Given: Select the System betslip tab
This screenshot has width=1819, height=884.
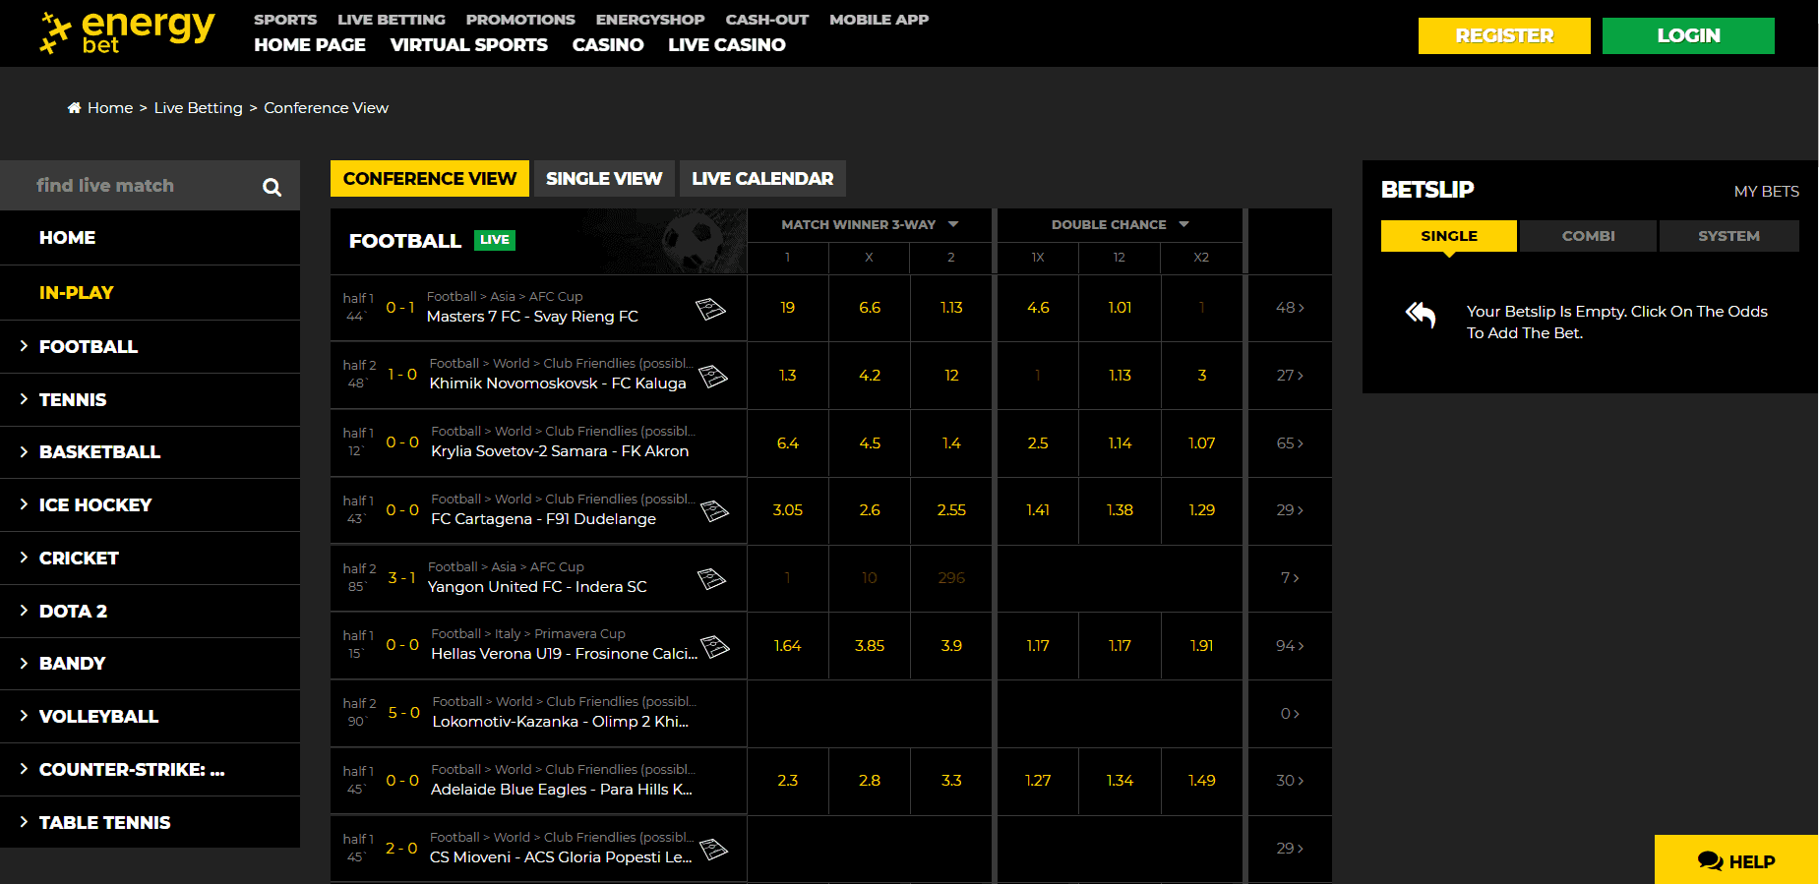Looking at the screenshot, I should click(x=1728, y=236).
